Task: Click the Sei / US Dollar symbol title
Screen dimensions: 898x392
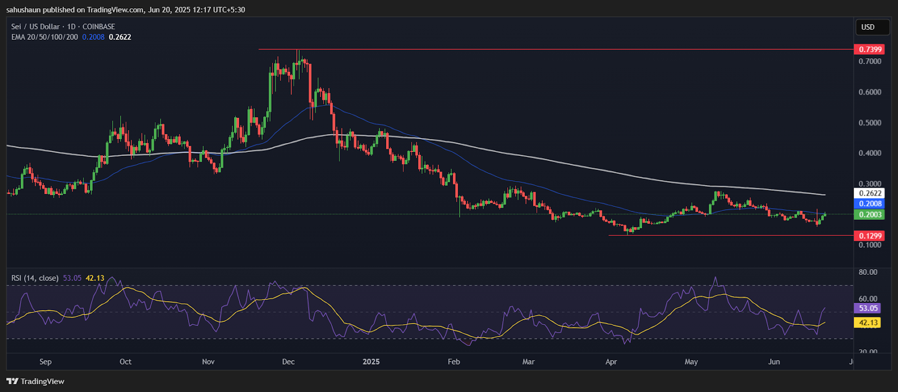Action: pyautogui.click(x=63, y=26)
